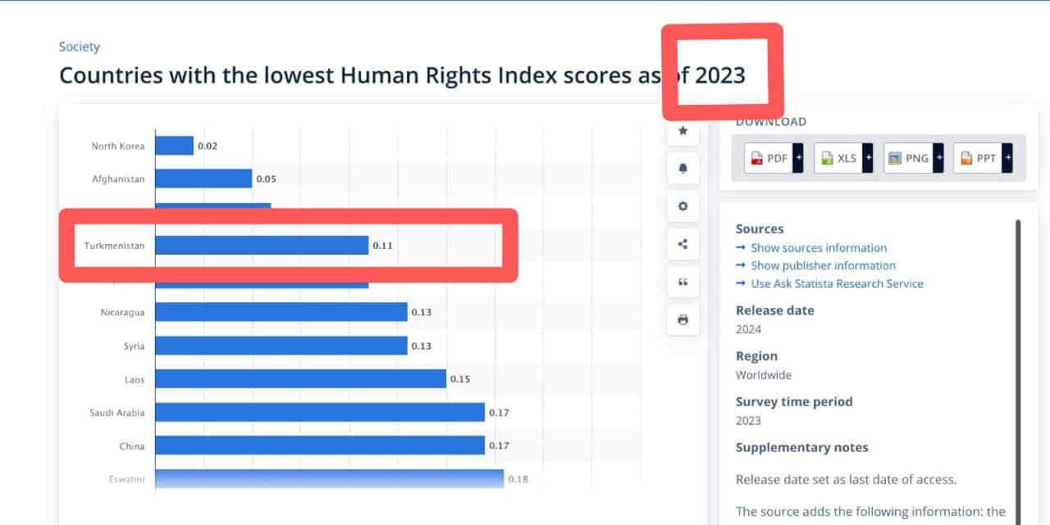Viewport: 1050px width, 525px height.
Task: Click the star favorite icon
Action: 682,131
